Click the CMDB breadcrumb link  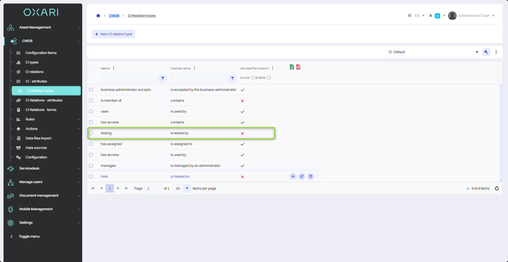point(114,16)
